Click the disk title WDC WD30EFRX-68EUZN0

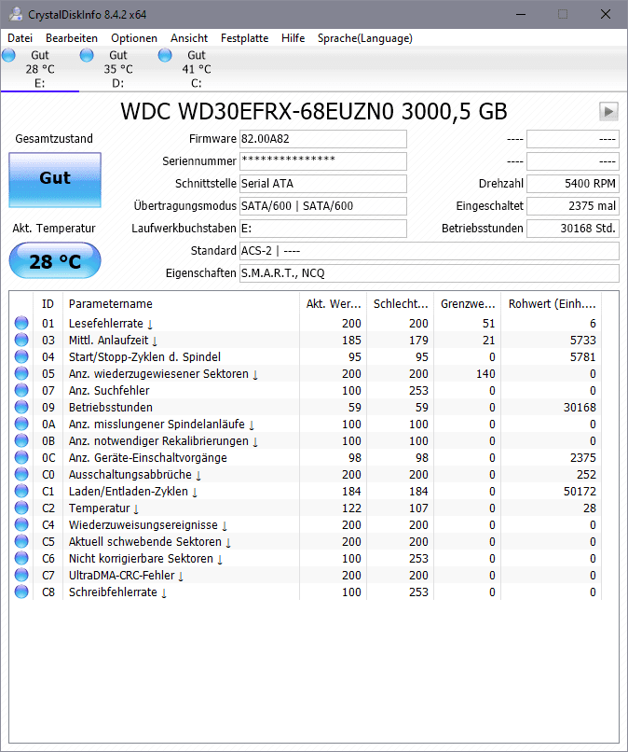point(314,112)
